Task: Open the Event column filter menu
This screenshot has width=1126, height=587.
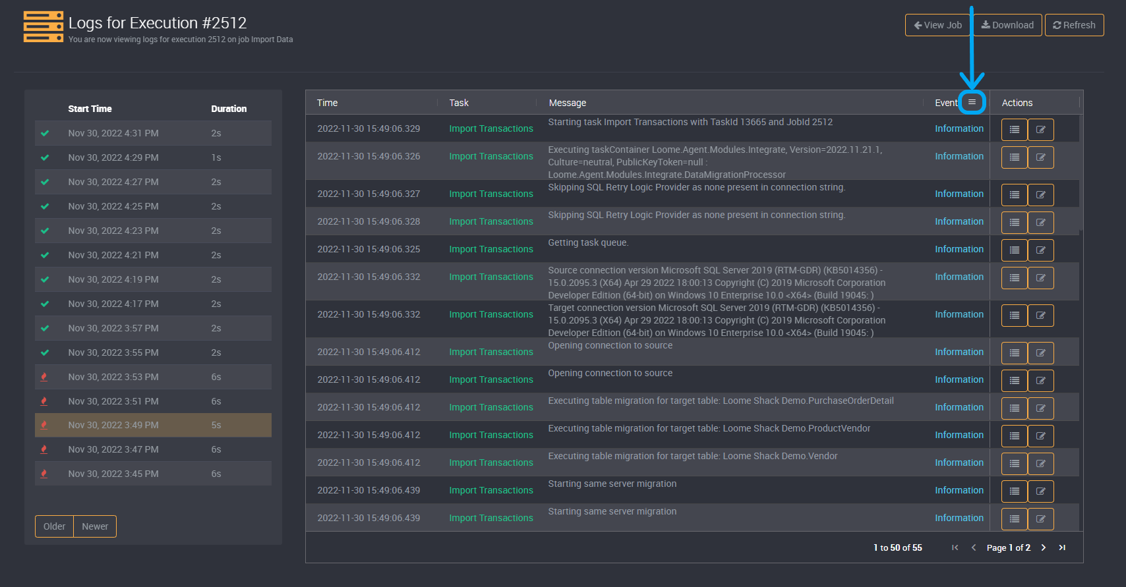Action: 972,102
